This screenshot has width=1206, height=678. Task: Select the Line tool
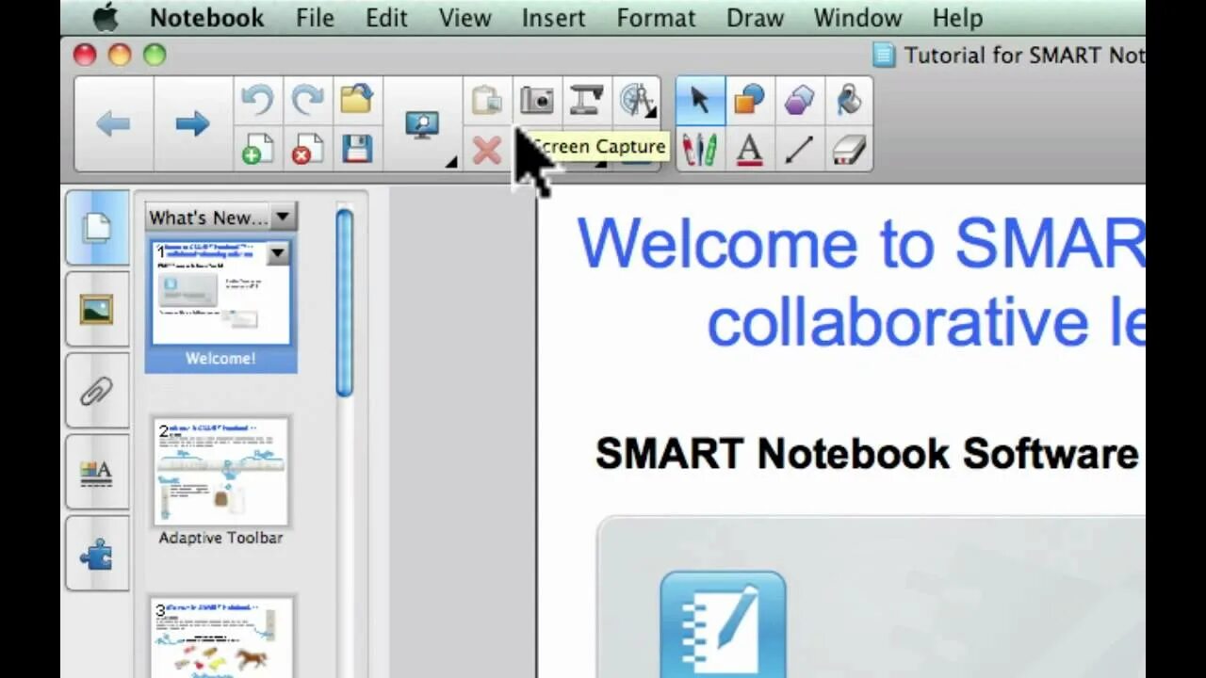pyautogui.click(x=799, y=149)
